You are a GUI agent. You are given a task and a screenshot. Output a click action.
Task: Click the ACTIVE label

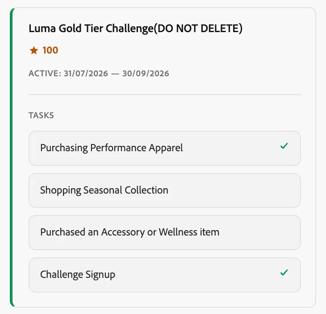tap(45, 74)
